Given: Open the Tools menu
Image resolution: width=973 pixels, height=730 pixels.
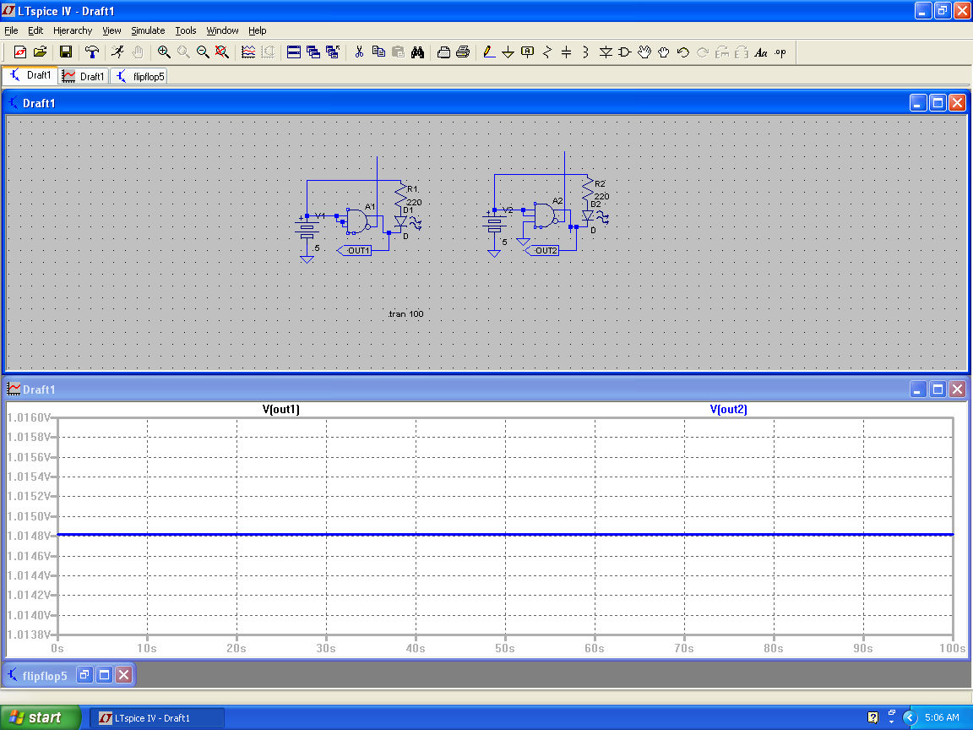Looking at the screenshot, I should 186,30.
